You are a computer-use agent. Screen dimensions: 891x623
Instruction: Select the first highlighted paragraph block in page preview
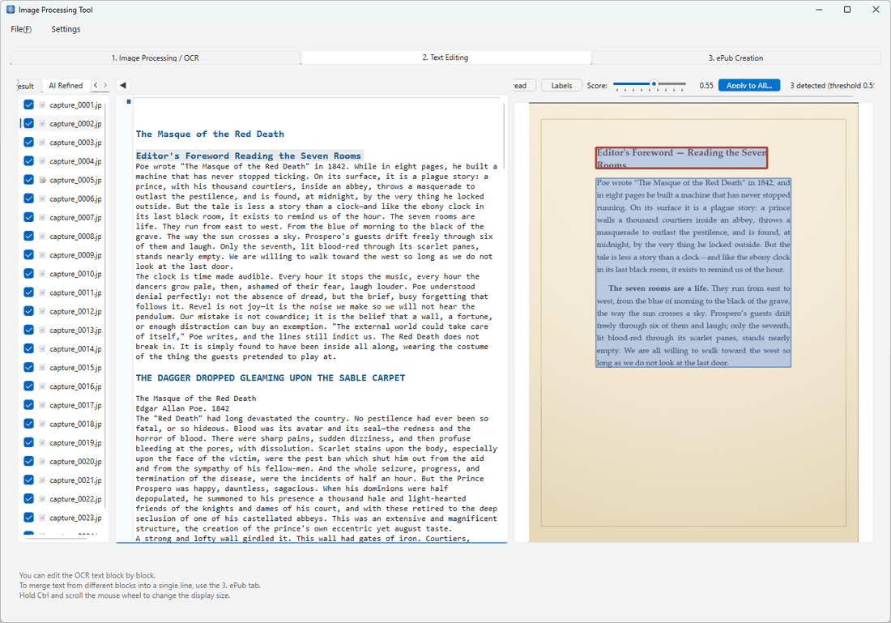pyautogui.click(x=693, y=226)
